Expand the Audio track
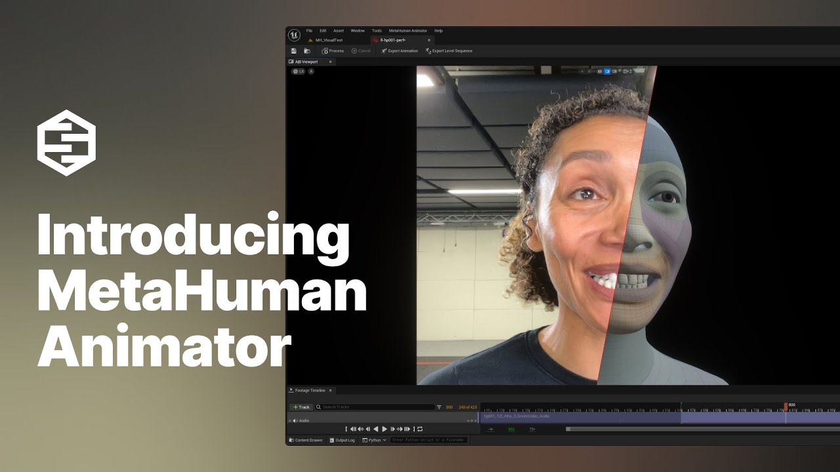 pos(289,420)
